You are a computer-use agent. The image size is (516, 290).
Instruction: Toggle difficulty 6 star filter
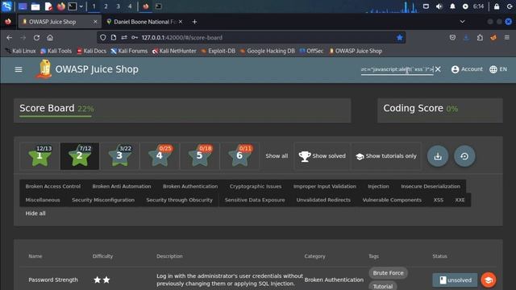[x=240, y=155]
